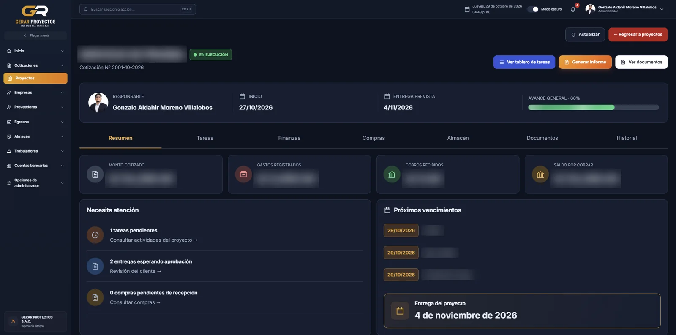Switch to the Tareas tab
Viewport: 676px width, 335px height.
205,138
